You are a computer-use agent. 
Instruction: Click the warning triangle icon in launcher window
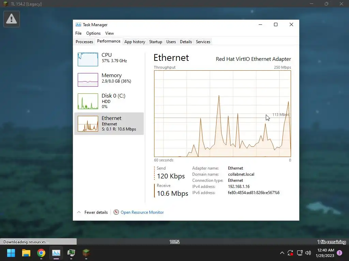(12, 19)
